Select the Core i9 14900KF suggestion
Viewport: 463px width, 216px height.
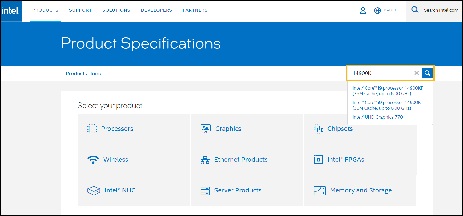[x=388, y=91]
